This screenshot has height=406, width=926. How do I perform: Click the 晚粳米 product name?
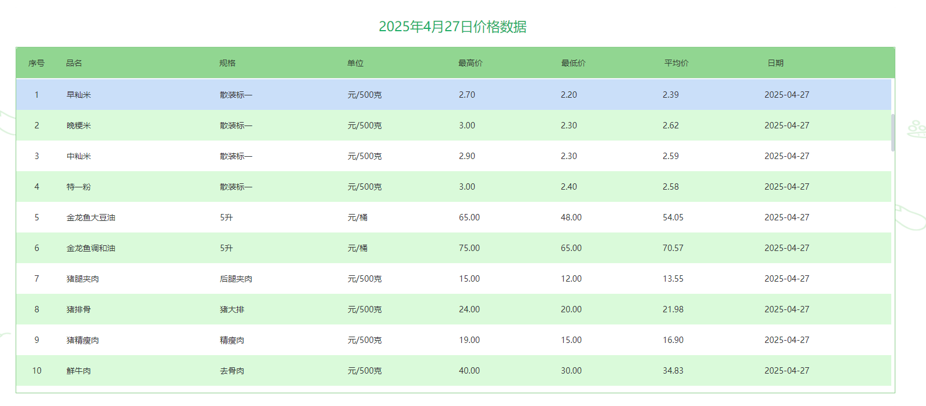tap(79, 126)
